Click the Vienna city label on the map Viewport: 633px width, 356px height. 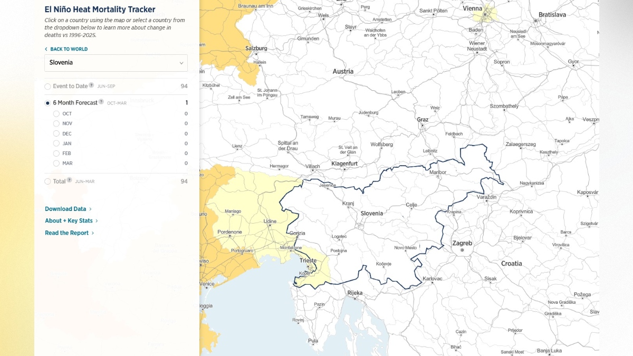point(472,8)
